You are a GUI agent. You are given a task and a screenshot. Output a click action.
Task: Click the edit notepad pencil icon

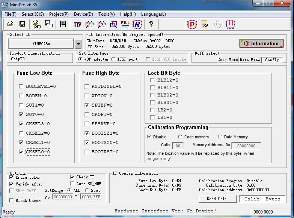204,24
